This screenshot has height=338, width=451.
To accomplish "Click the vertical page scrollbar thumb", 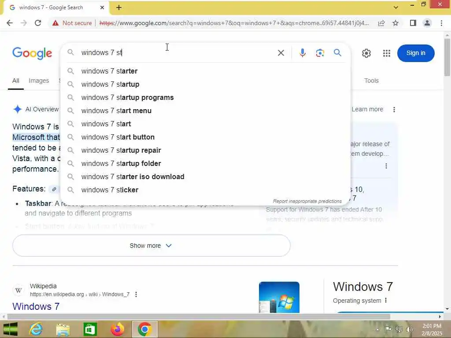I will pyautogui.click(x=447, y=57).
